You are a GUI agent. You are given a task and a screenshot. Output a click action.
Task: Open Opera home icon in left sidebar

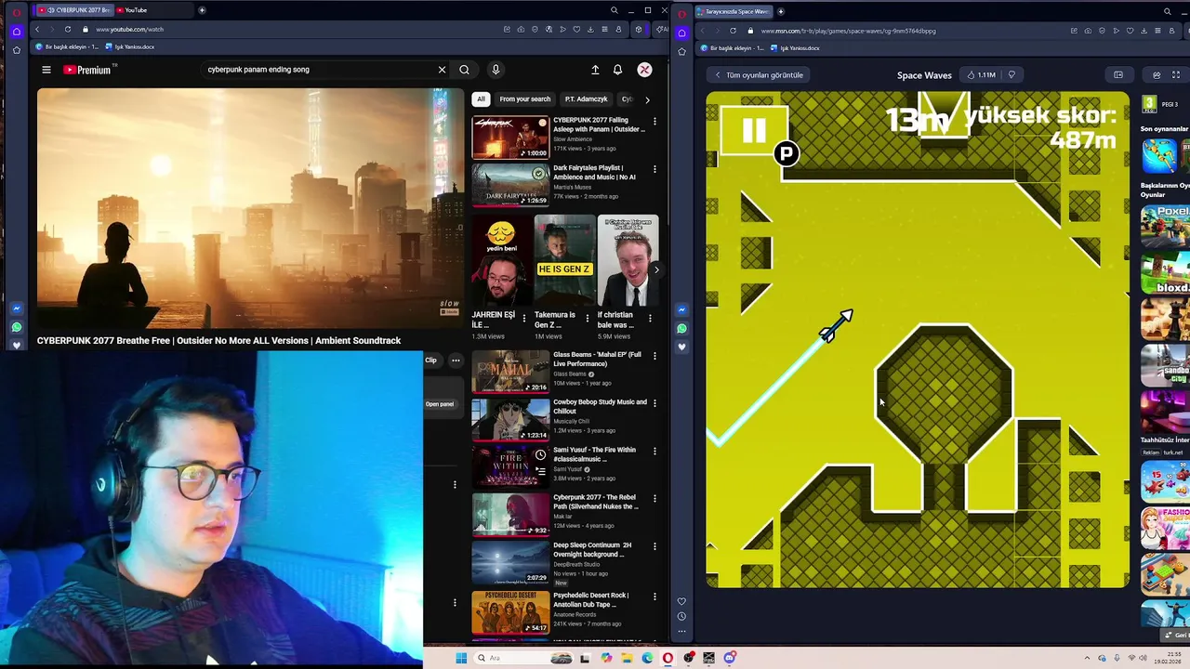pos(17,31)
